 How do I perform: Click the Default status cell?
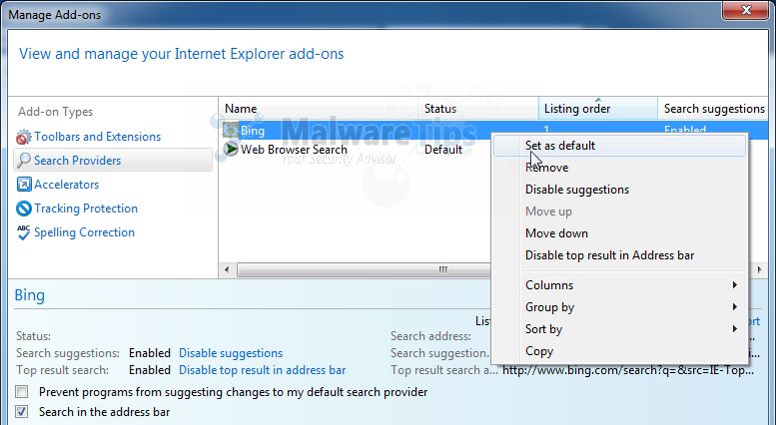[x=443, y=150]
